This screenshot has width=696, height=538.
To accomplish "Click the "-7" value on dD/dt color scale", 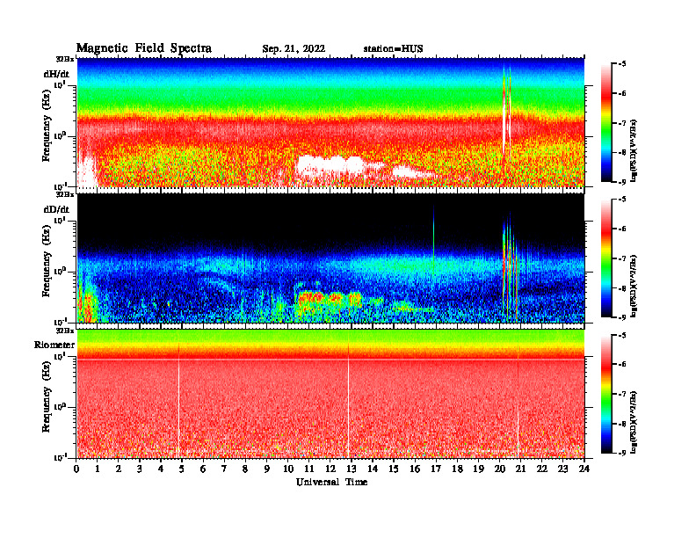I will coord(622,258).
